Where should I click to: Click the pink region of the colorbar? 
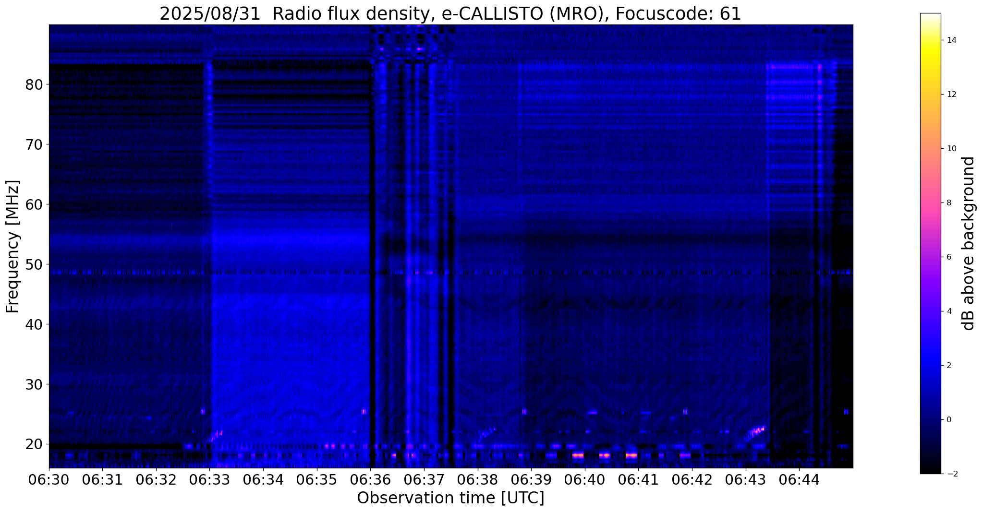pos(930,202)
